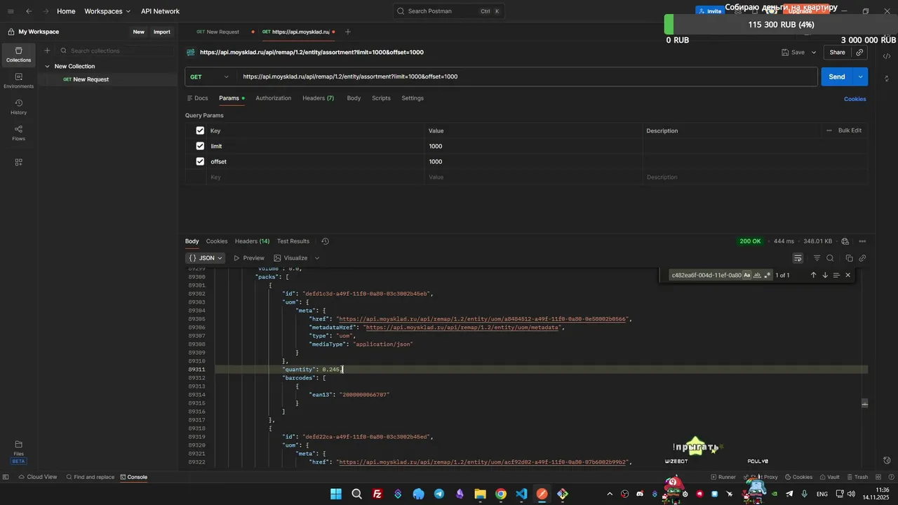898x505 pixels.
Task: Open the response Headers (14) tab
Action: 252,241
